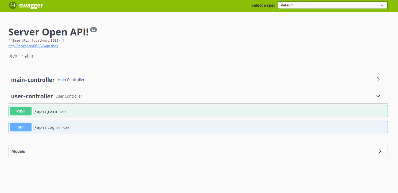Click the Base URL localhost:8080 text
Image resolution: width=398 pixels, height=193 pixels.
[x=36, y=41]
